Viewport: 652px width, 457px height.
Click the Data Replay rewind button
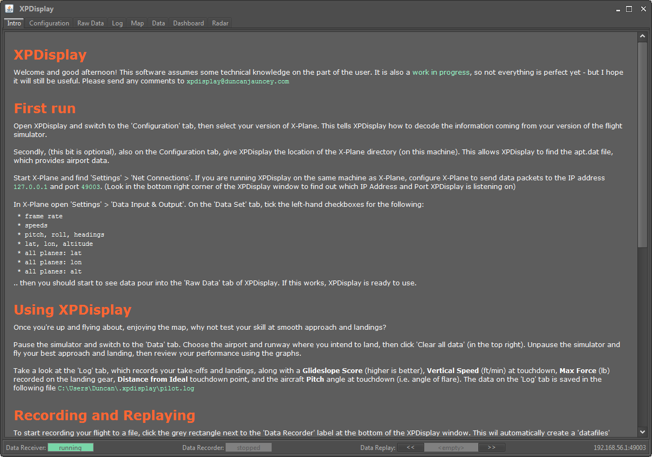coord(411,448)
